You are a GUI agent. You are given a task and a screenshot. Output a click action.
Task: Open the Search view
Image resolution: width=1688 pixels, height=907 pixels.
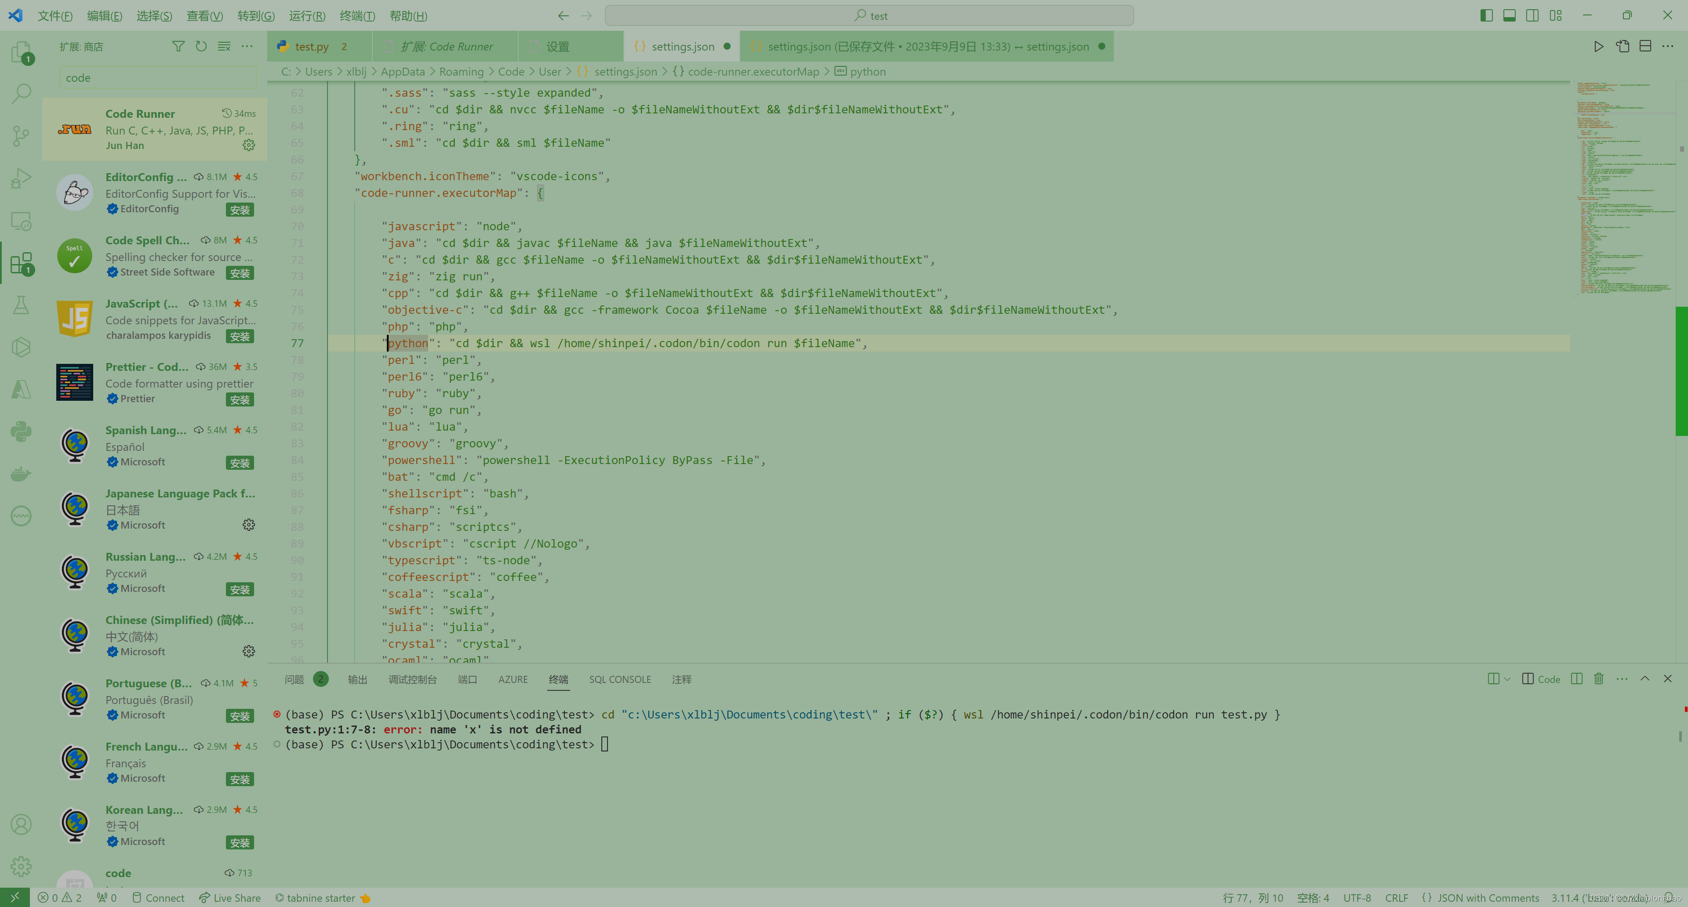click(21, 94)
